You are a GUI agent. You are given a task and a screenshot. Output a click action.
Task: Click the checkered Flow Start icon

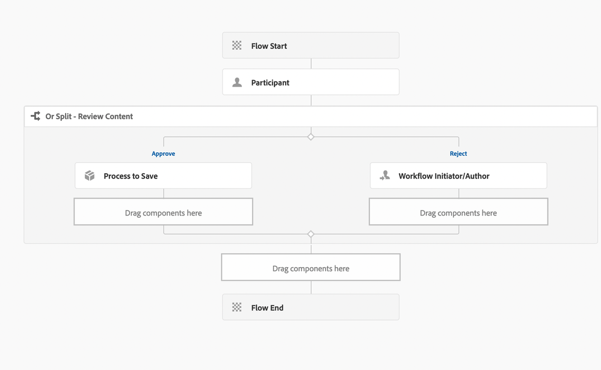tap(237, 46)
